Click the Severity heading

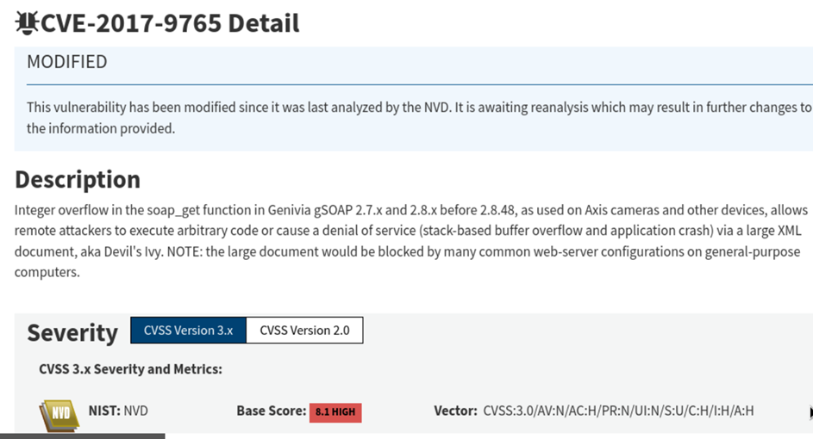click(72, 332)
